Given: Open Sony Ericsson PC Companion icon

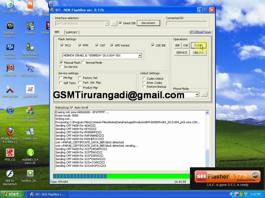Looking at the screenshot, I should coord(30,51).
